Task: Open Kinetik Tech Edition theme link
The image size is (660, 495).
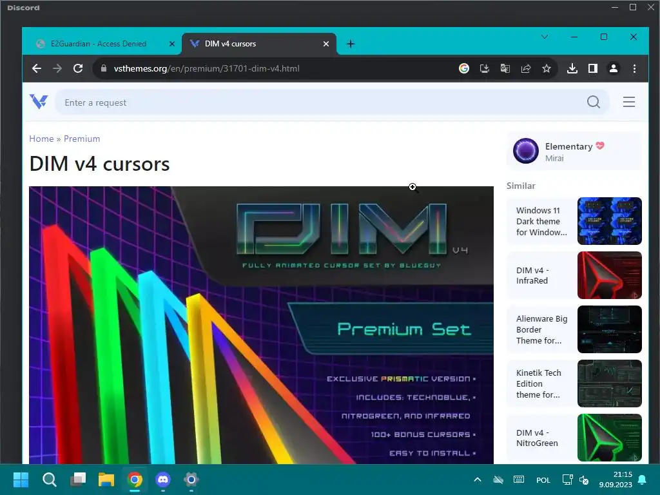Action: [539, 383]
